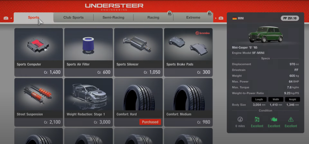
Task: Click the PP 251.10 rating badge
Action: [x=290, y=18]
